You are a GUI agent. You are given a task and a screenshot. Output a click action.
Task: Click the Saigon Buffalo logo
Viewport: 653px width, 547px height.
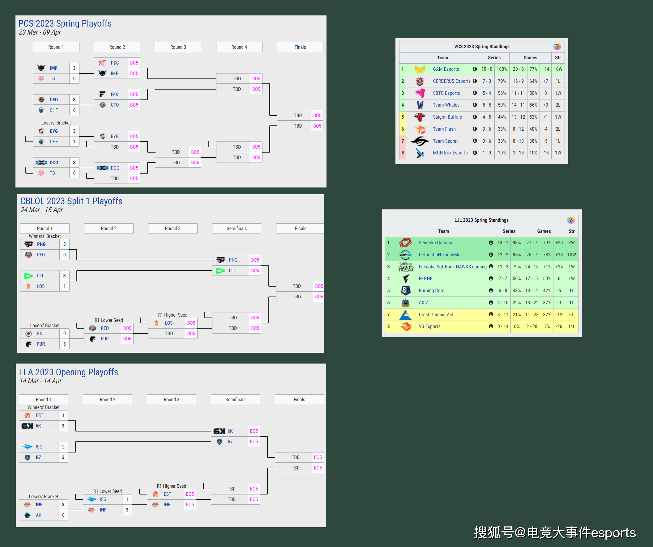coord(420,117)
